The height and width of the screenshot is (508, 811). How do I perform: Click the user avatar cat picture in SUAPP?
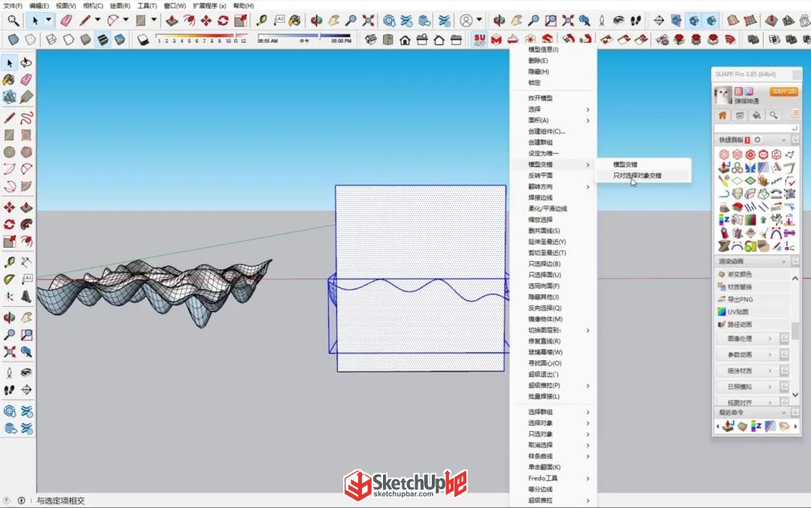click(723, 95)
